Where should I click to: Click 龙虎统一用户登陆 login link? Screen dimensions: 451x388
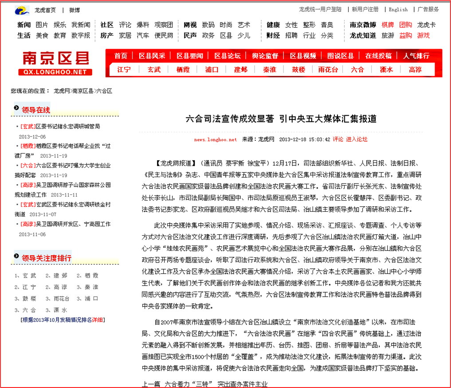(x=320, y=9)
